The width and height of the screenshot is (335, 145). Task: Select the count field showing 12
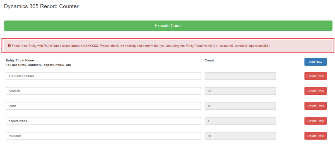(240, 106)
